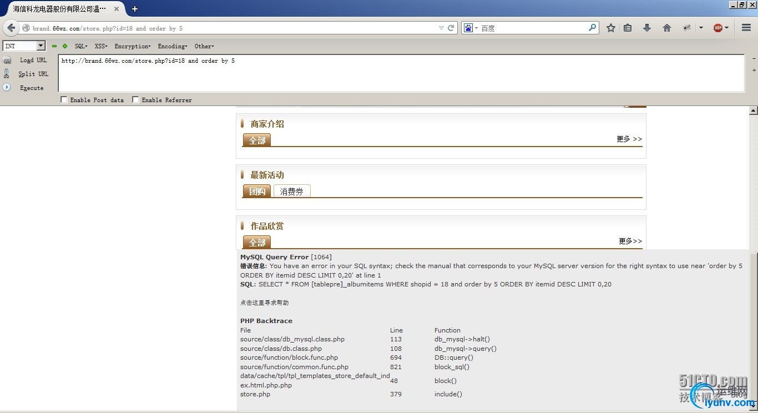Open the Firefox hamburger menu
Screen dimensions: 758x413
click(x=746, y=28)
